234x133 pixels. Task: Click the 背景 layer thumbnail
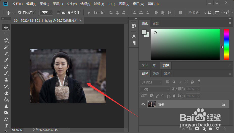point(152,104)
